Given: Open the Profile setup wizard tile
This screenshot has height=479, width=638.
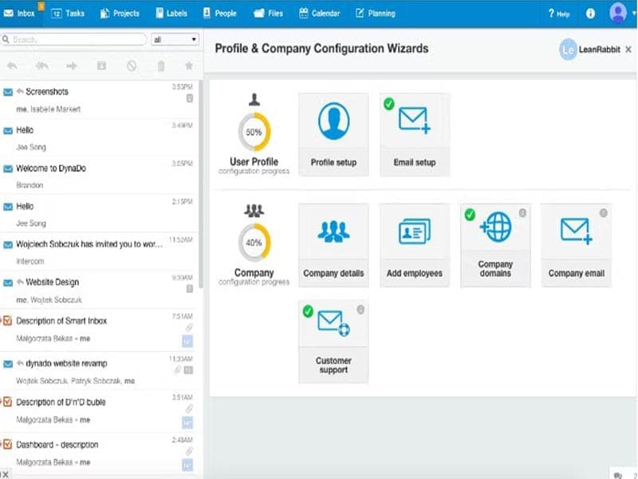Looking at the screenshot, I should tap(333, 133).
